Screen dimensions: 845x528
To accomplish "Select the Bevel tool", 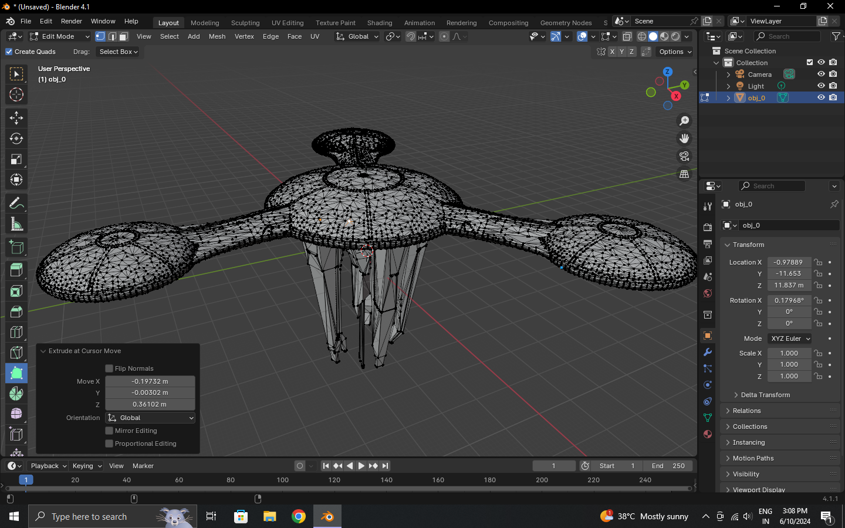I will tap(16, 312).
